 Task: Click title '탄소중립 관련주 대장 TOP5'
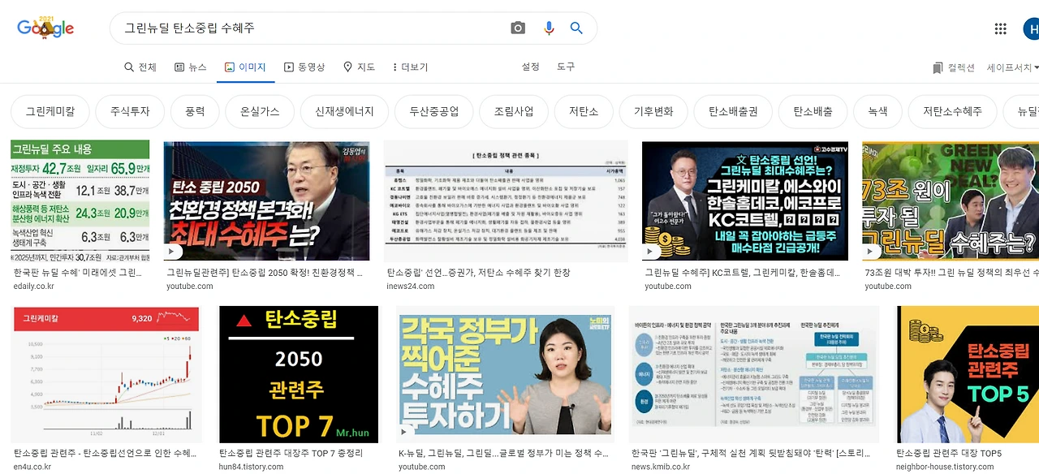pos(949,453)
